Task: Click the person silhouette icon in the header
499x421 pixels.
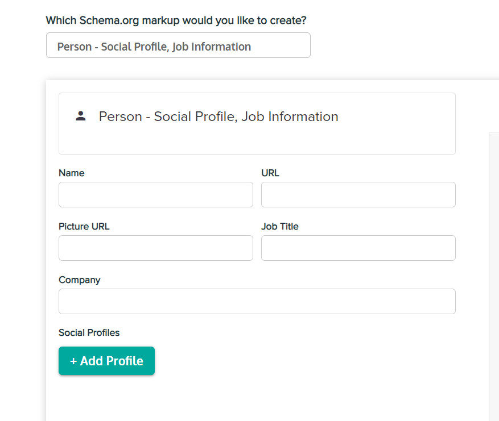Action: (80, 115)
